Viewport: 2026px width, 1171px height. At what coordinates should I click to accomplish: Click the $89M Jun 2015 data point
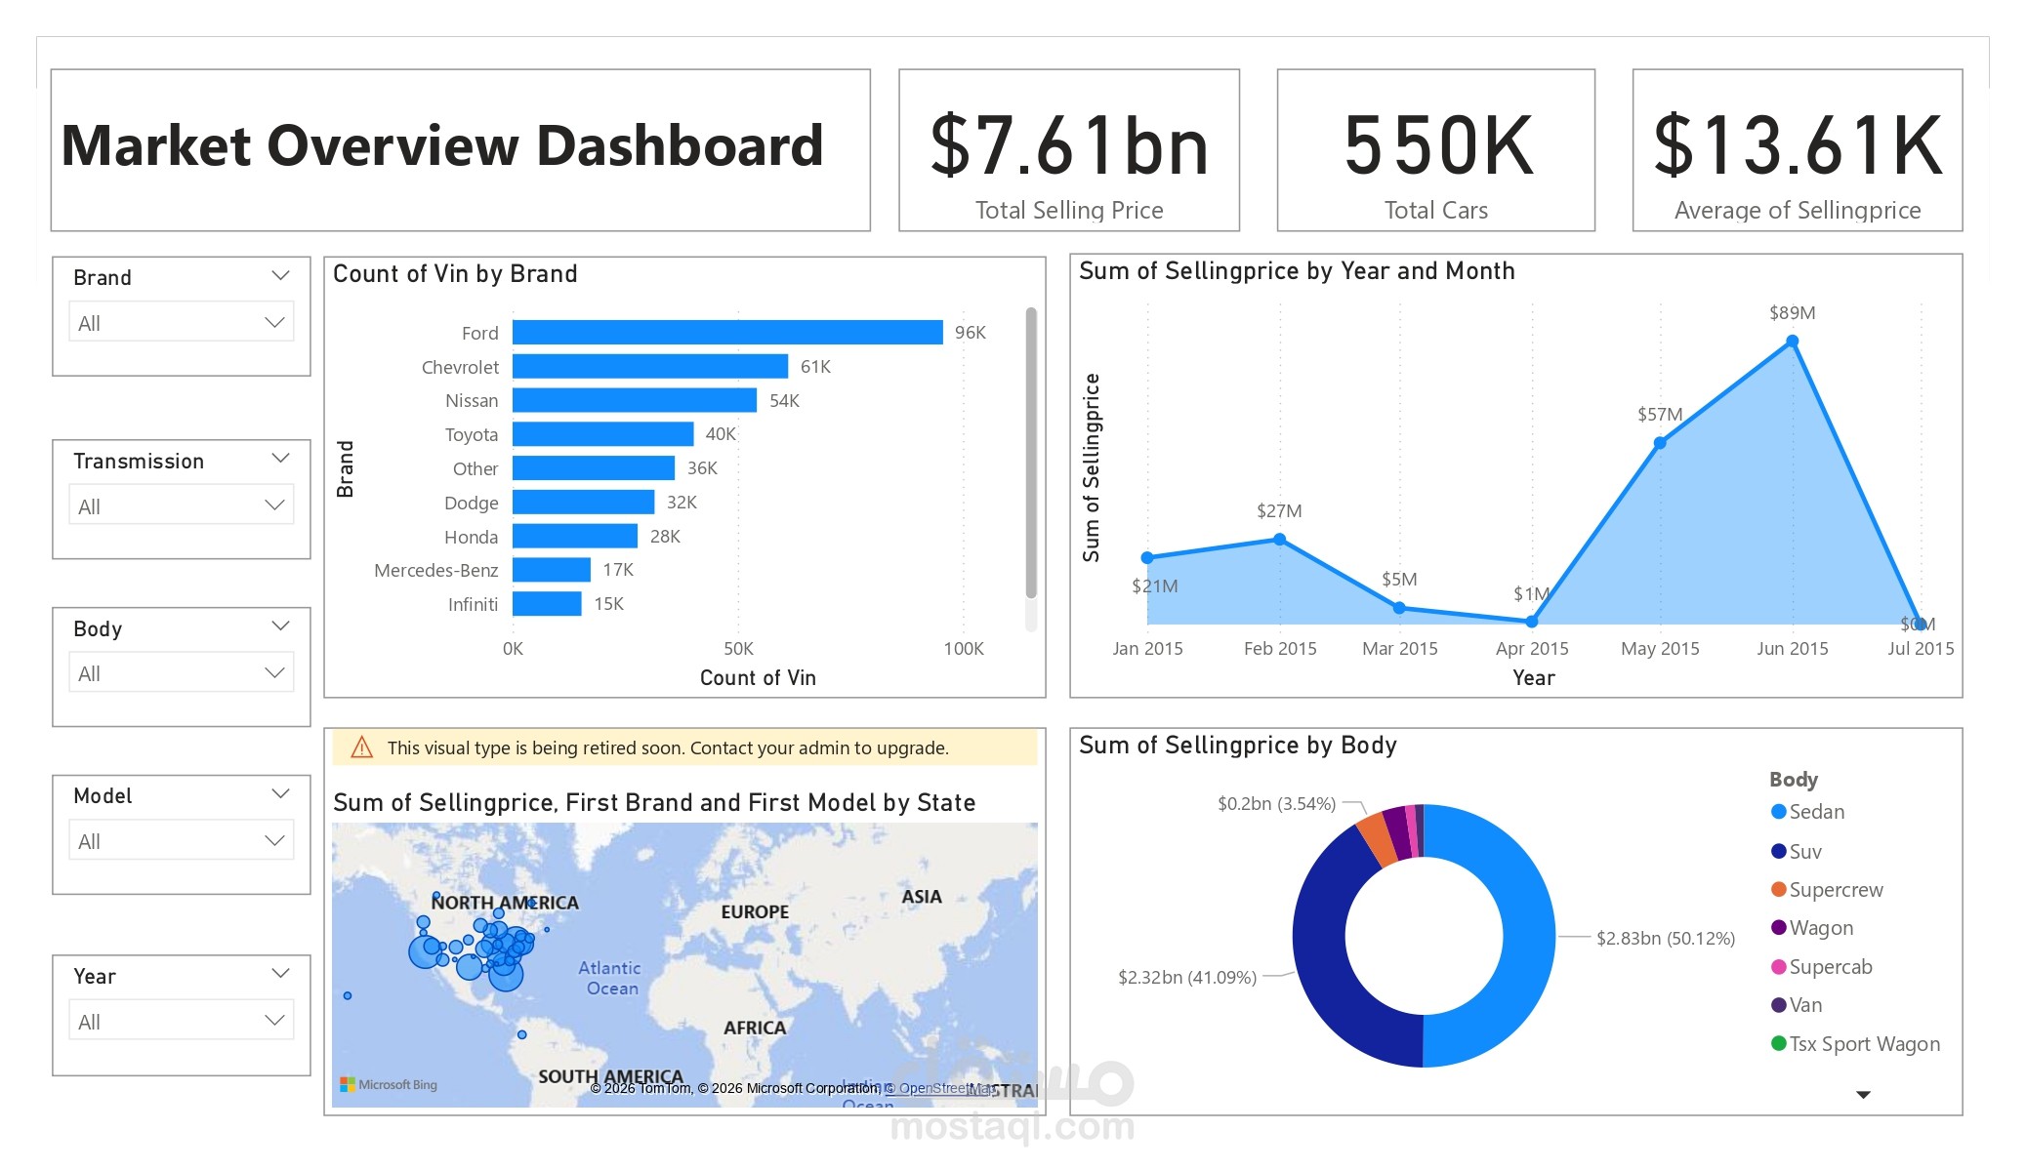pyautogui.click(x=1793, y=341)
